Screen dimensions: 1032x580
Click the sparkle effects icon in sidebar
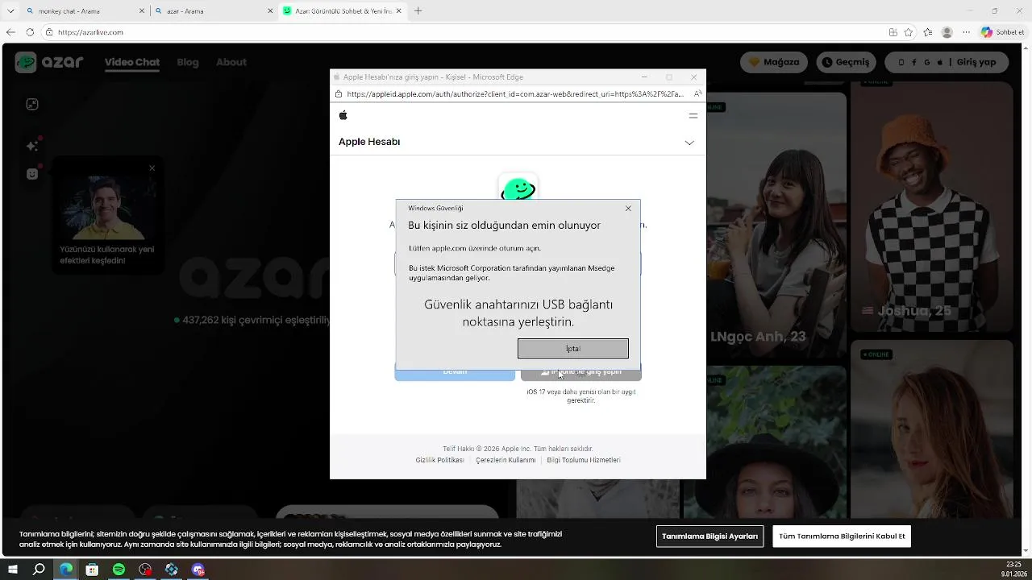click(32, 146)
